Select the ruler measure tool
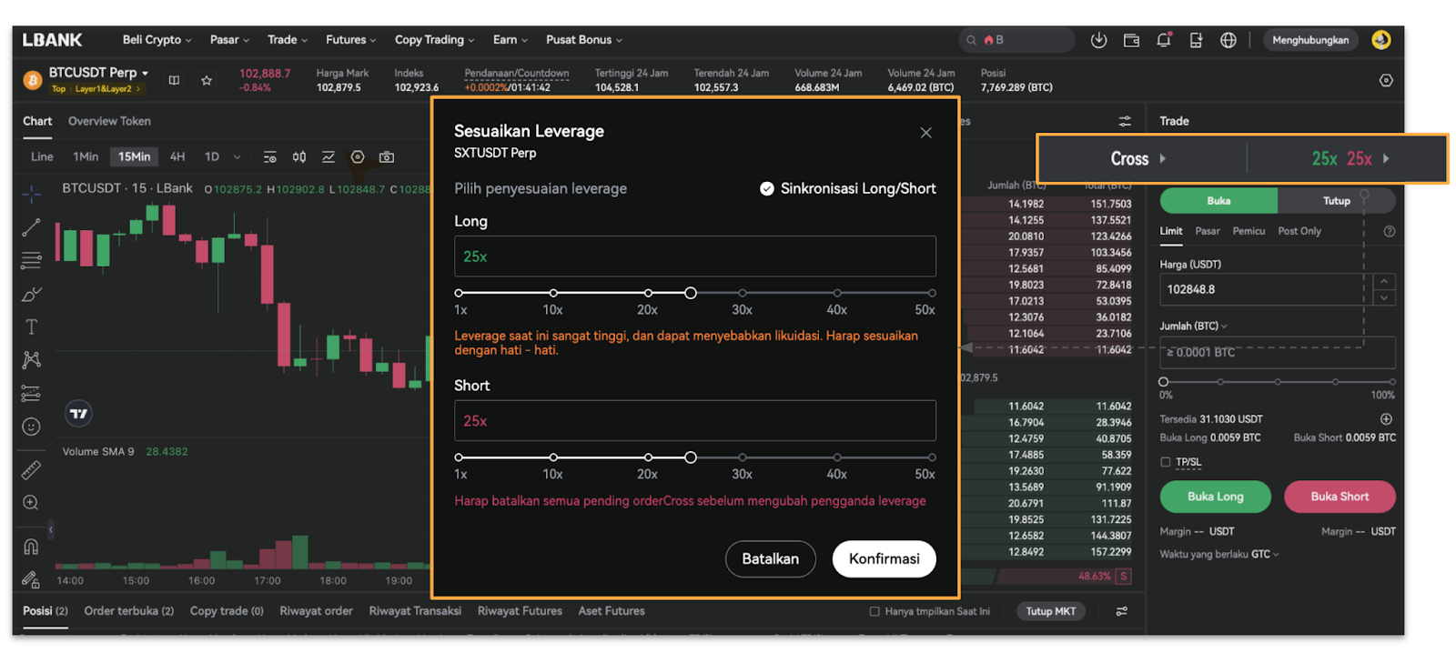The height and width of the screenshot is (653, 1456). (x=31, y=469)
